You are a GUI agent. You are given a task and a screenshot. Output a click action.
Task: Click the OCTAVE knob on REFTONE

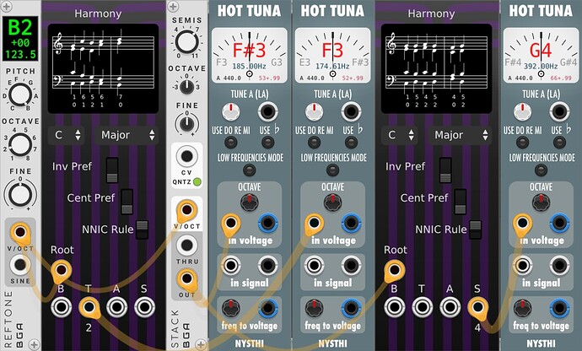[x=20, y=144]
